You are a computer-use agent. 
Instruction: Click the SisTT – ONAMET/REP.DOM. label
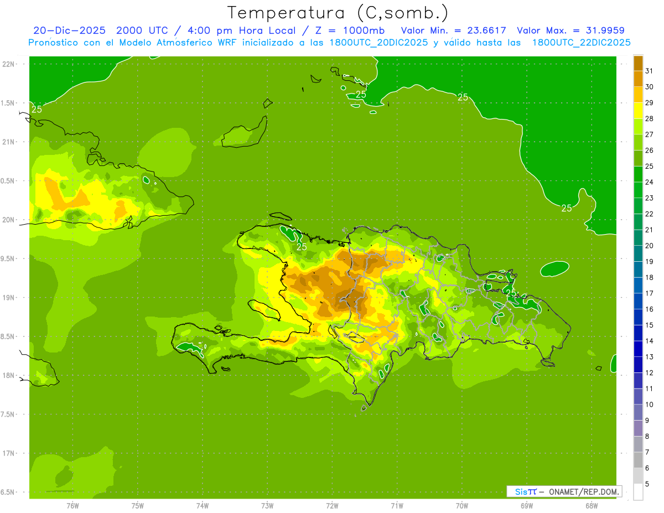click(x=564, y=491)
